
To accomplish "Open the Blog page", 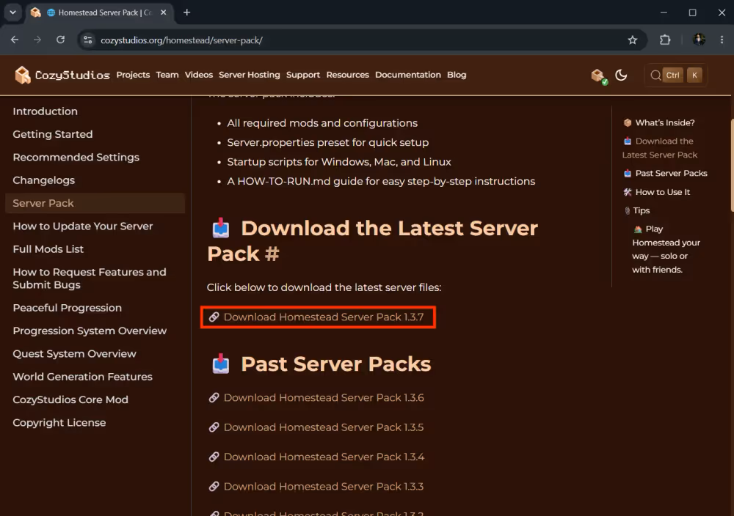I will pos(457,75).
